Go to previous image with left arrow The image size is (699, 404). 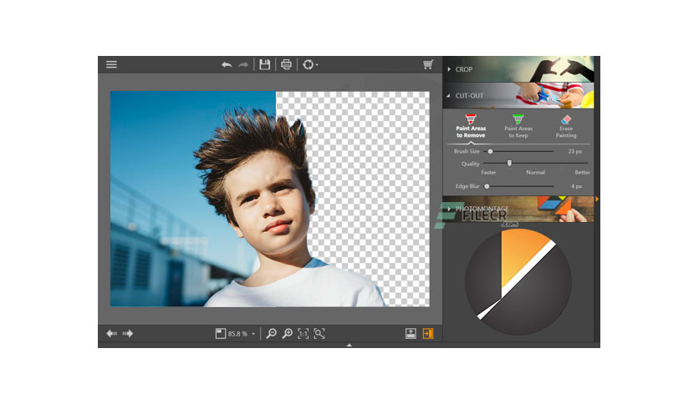111,333
